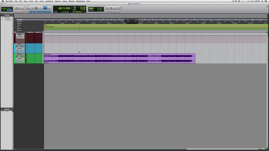
Task: Click horizontal zoom in arrow button
Action: point(23,8)
